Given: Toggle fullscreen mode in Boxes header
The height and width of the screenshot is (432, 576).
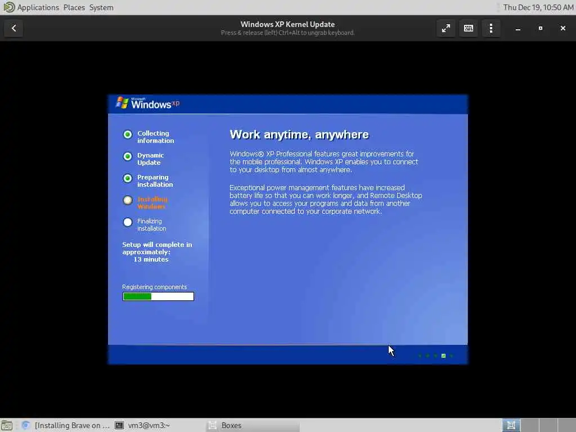Looking at the screenshot, I should click(x=446, y=28).
